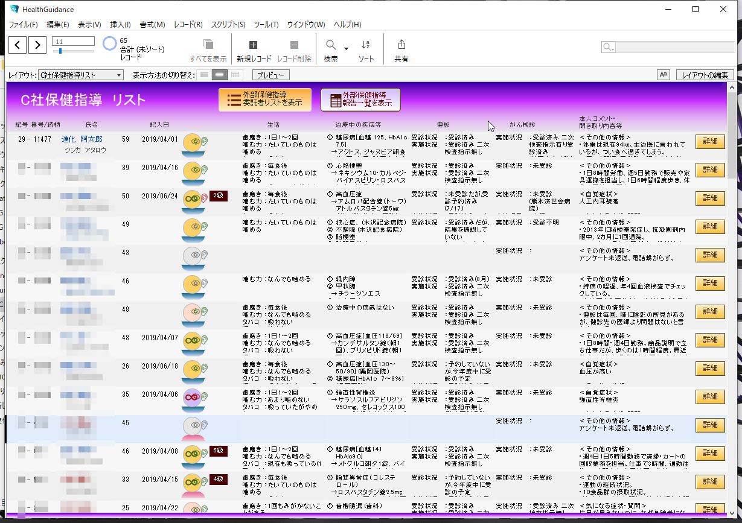Click the quick find search field

673,47
